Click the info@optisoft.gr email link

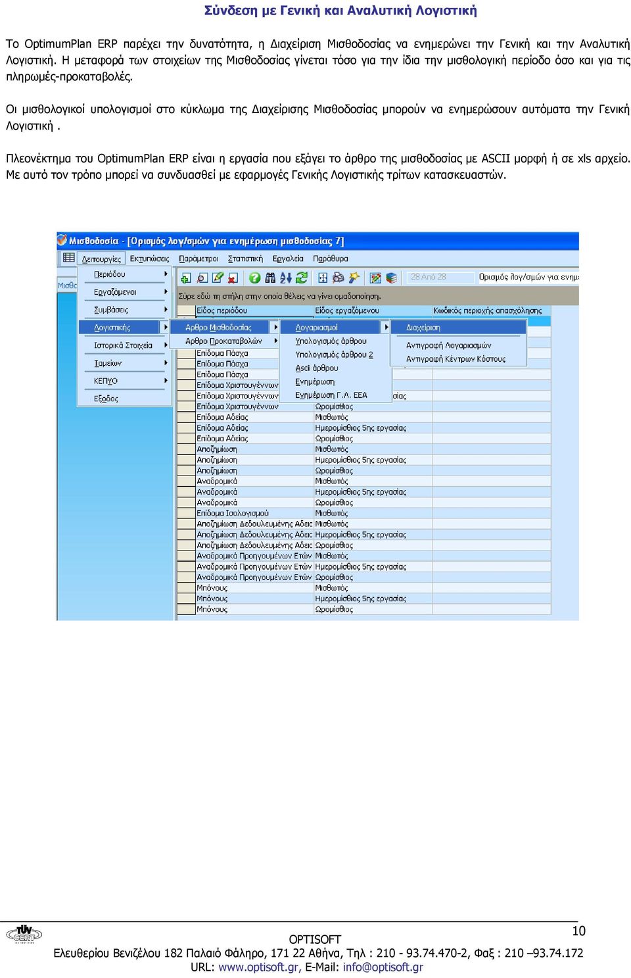click(383, 967)
